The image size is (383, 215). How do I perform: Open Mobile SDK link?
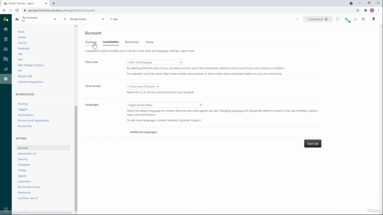click(25, 76)
